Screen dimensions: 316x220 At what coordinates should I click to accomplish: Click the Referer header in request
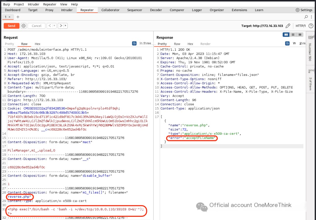[37, 79]
